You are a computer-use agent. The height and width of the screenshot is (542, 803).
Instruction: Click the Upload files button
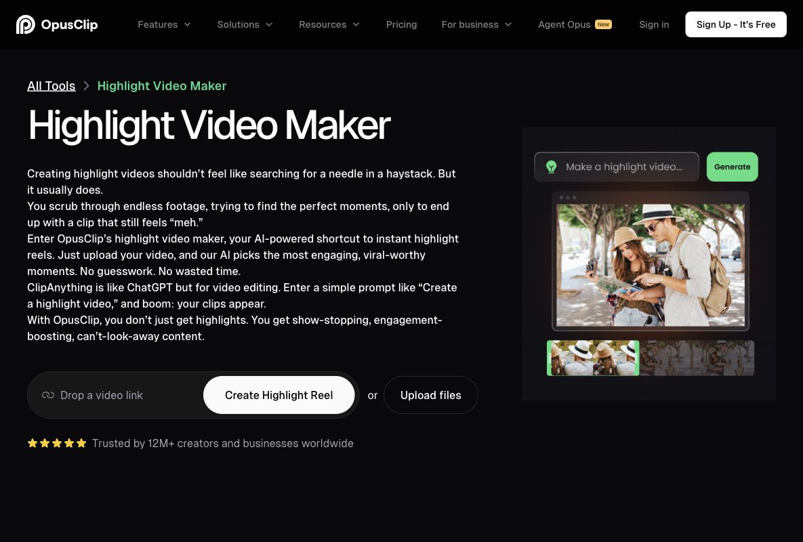[x=431, y=395]
